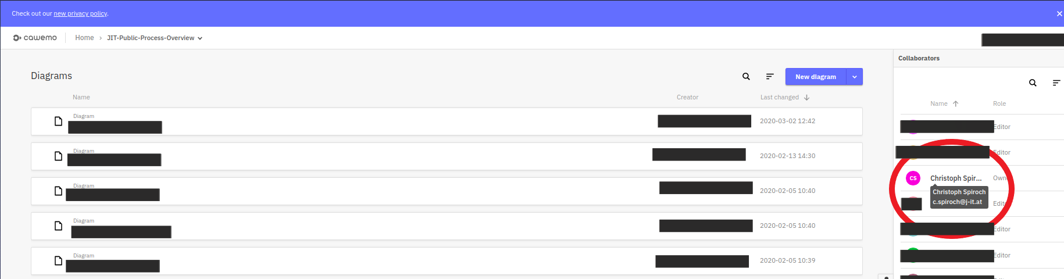This screenshot has width=1064, height=279.
Task: Expand the New diagram dropdown arrow
Action: coord(855,77)
